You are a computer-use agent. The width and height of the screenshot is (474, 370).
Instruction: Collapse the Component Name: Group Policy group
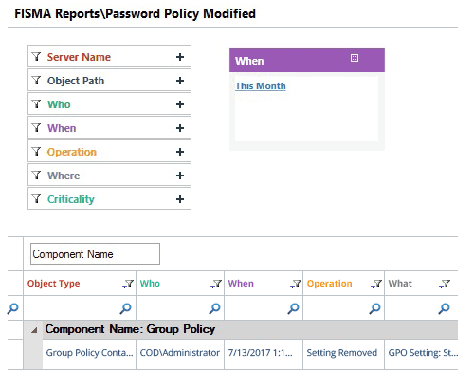click(34, 330)
